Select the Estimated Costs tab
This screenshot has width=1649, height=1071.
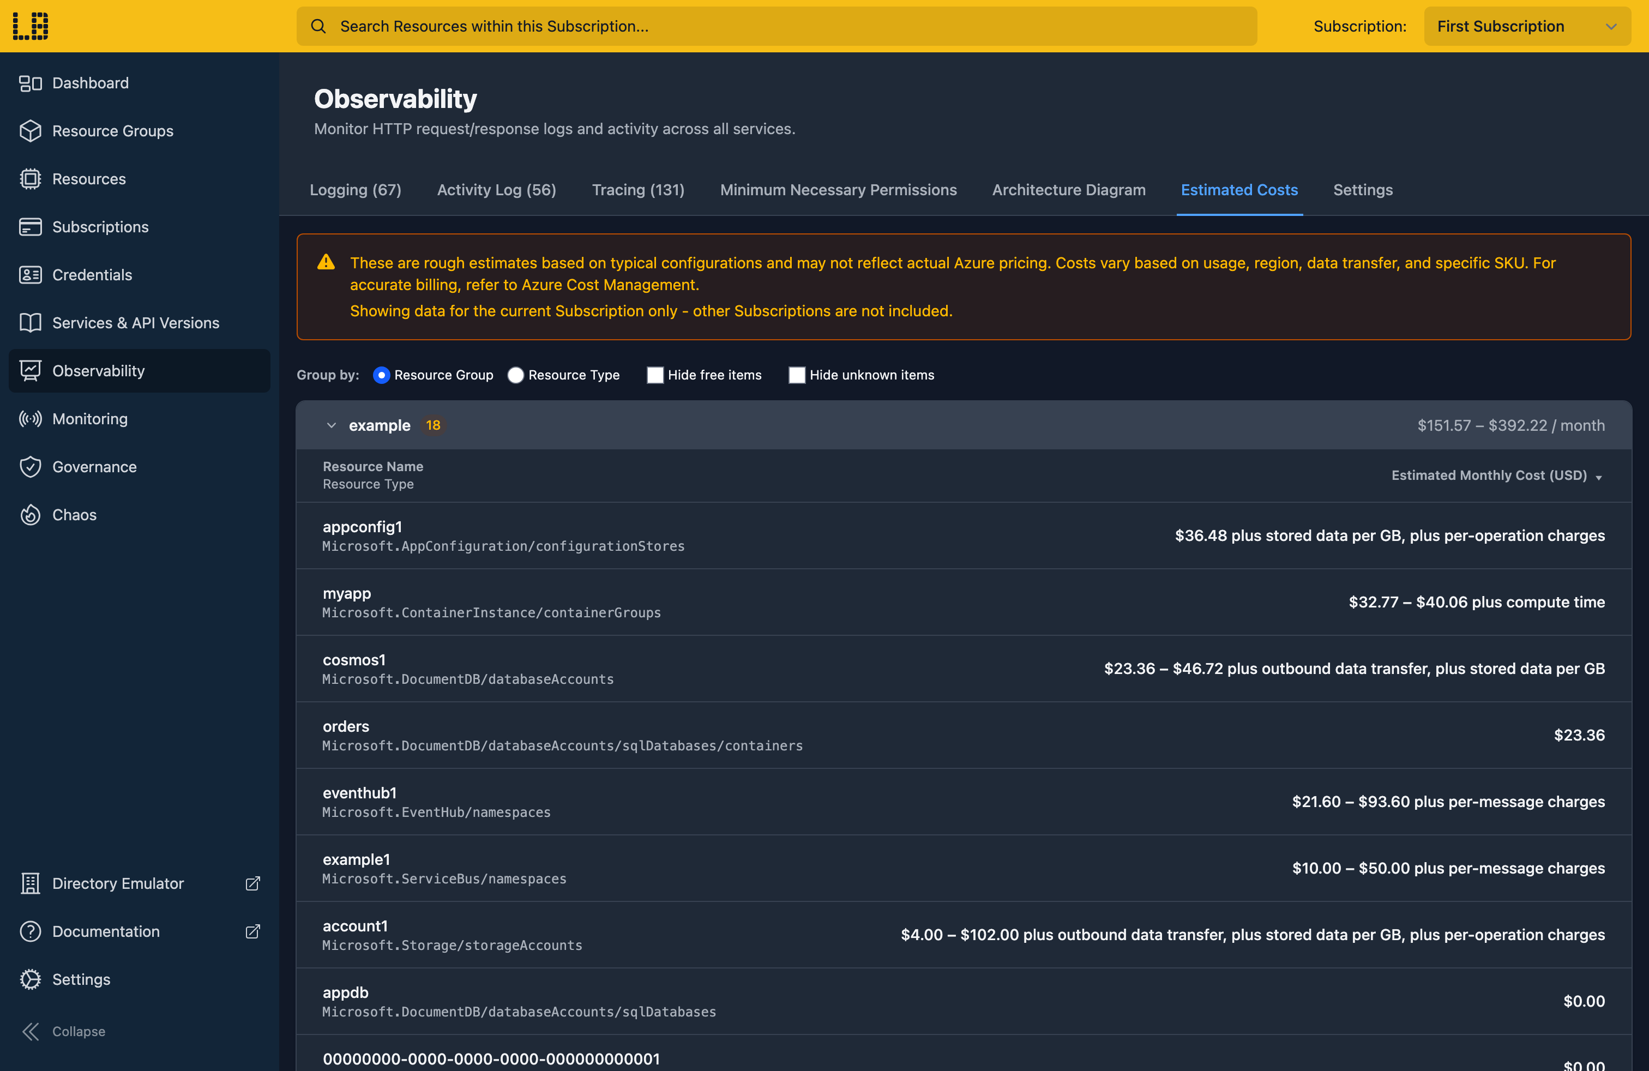1239,190
